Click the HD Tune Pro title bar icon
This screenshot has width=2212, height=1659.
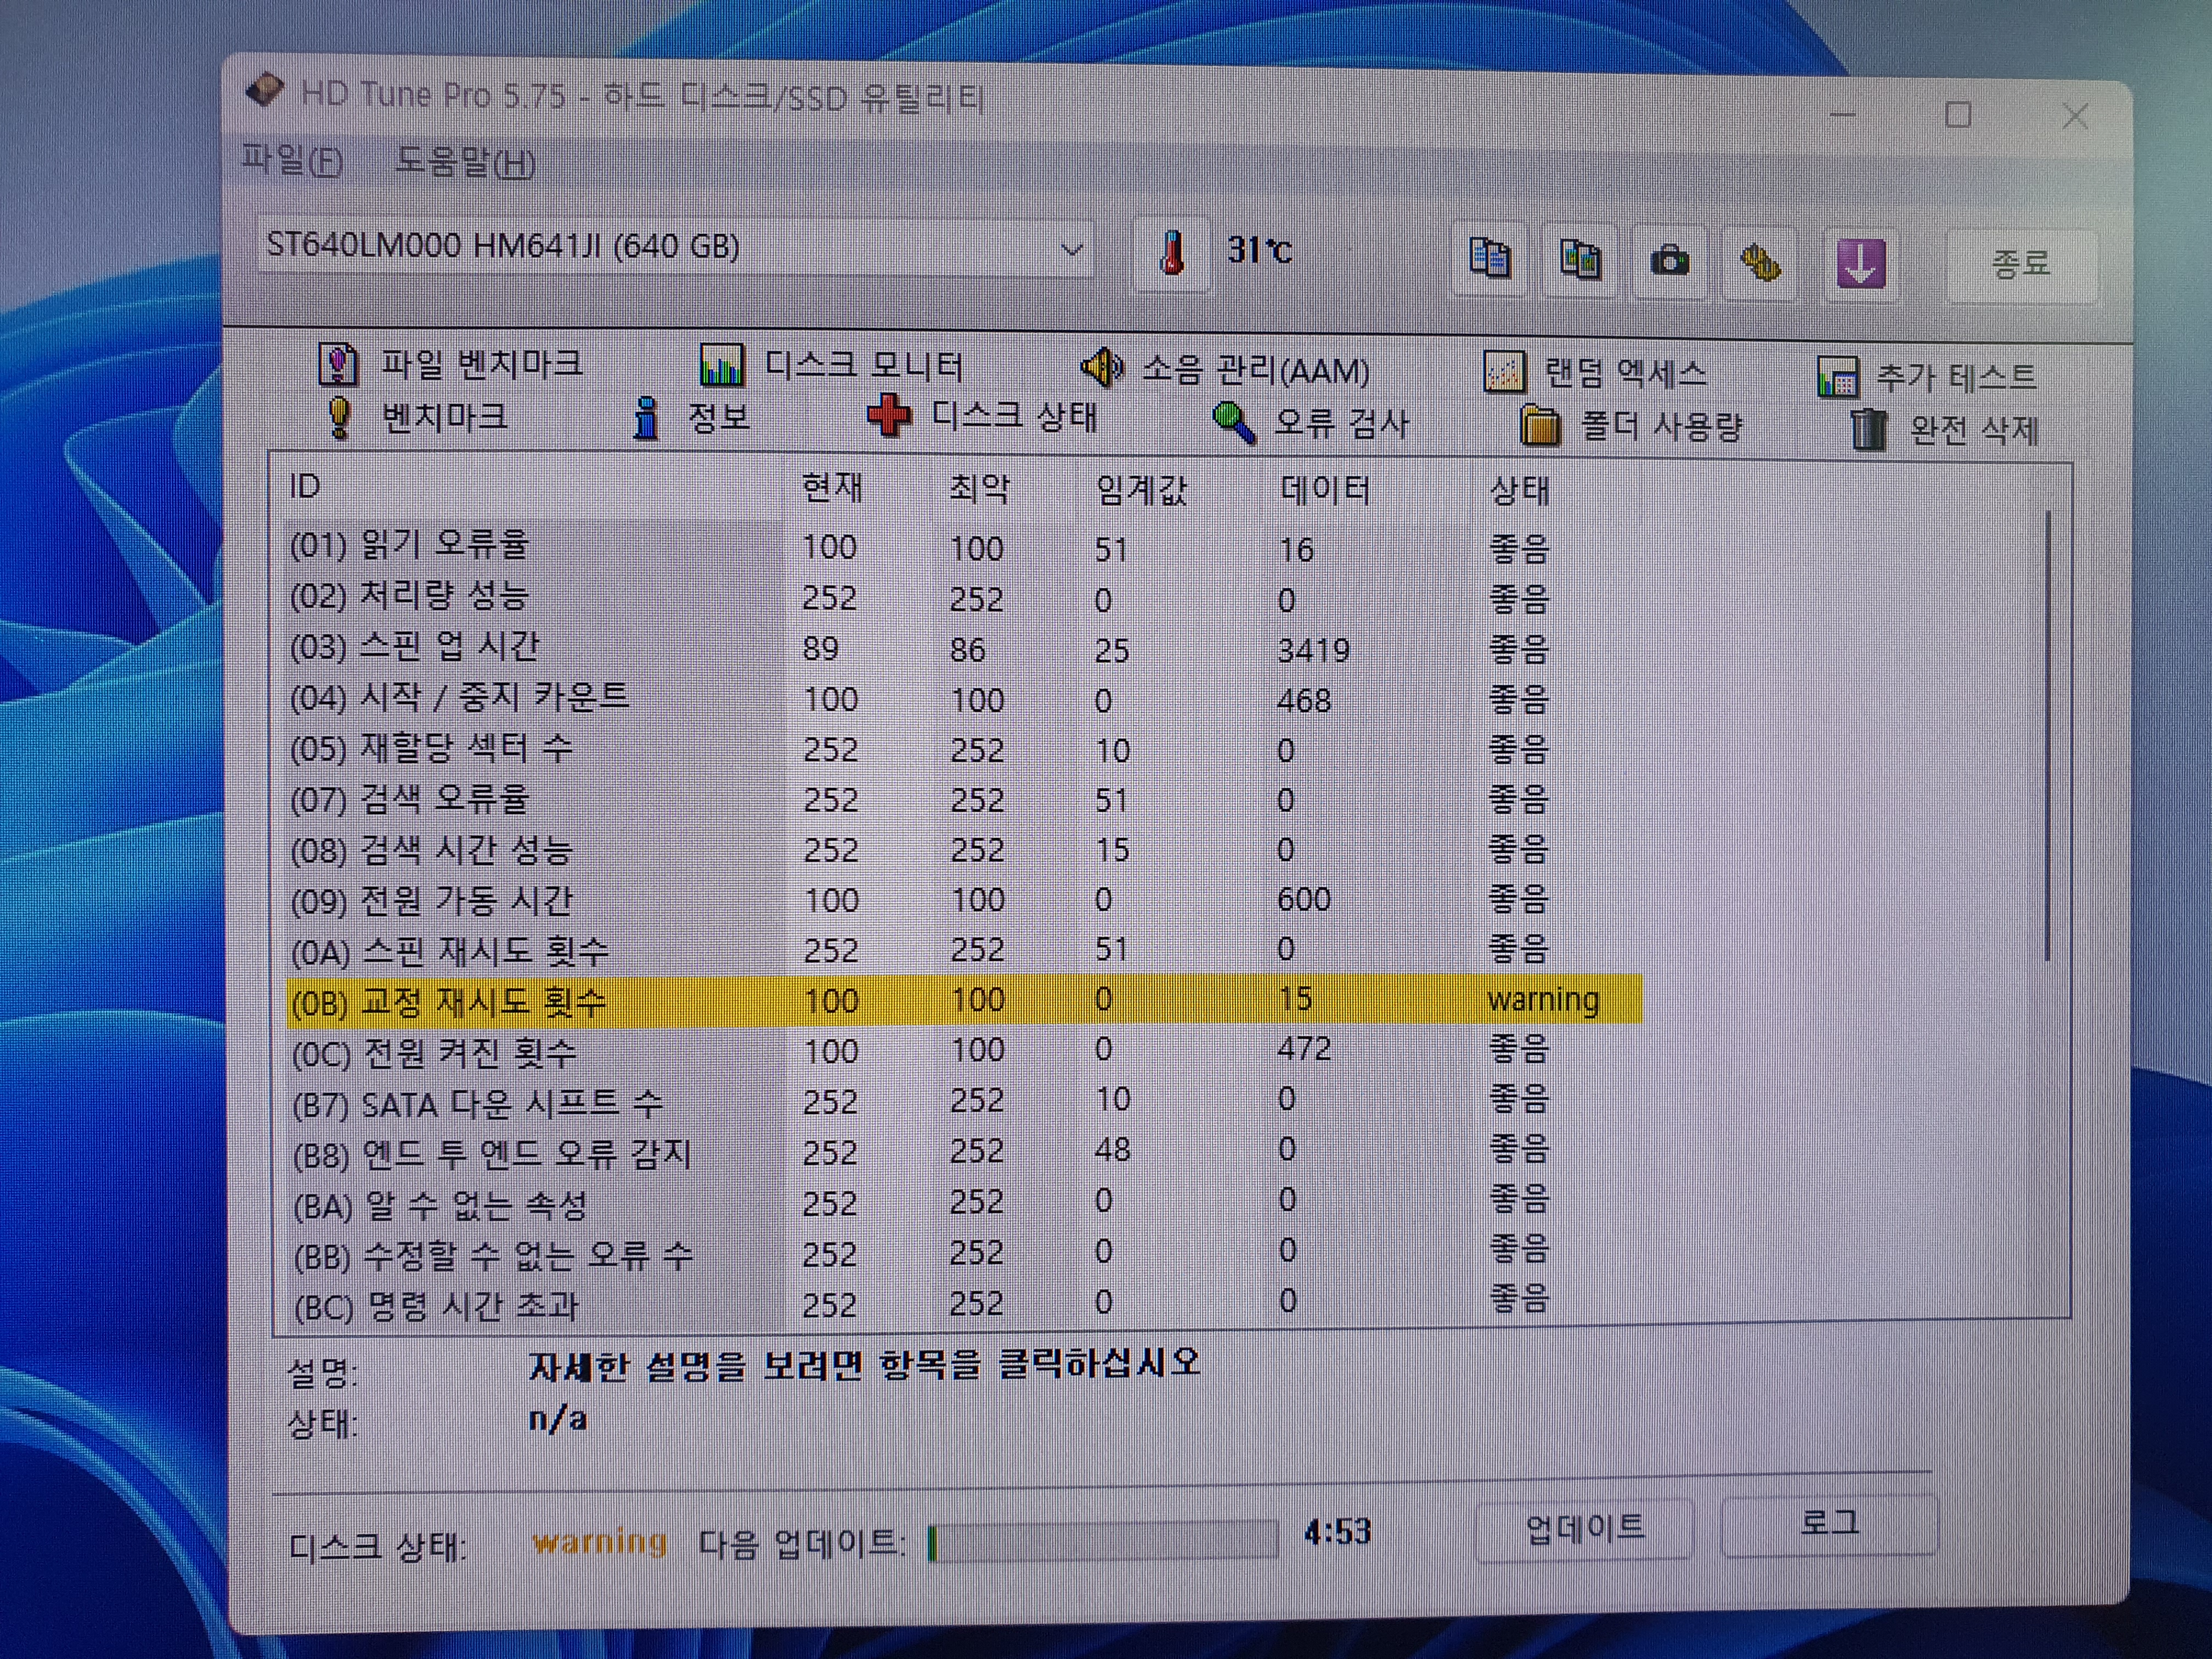click(x=265, y=91)
